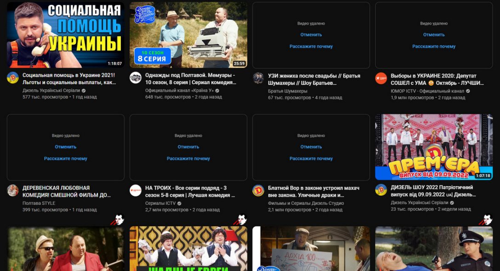The width and height of the screenshot is (500, 271).
Task: Click 'Отменить' above the 'УЗИ жениха' video
Action: click(311, 35)
